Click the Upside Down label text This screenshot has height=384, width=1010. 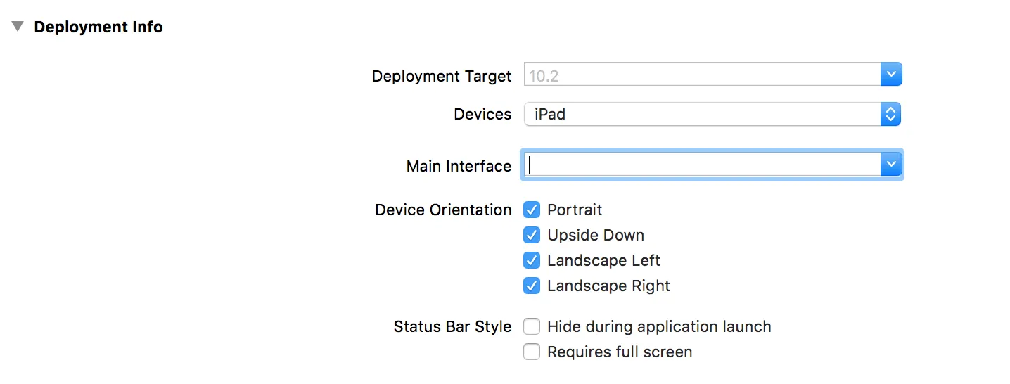coord(596,235)
